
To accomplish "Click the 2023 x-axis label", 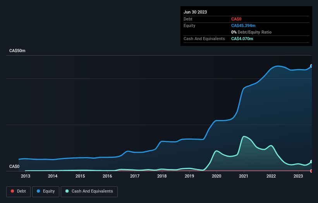I will tap(298, 176).
